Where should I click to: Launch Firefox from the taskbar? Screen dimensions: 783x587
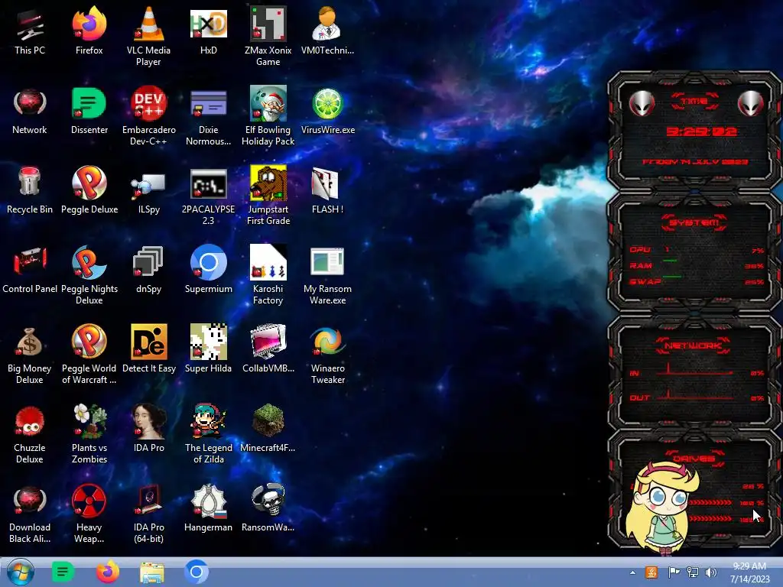coord(107,572)
